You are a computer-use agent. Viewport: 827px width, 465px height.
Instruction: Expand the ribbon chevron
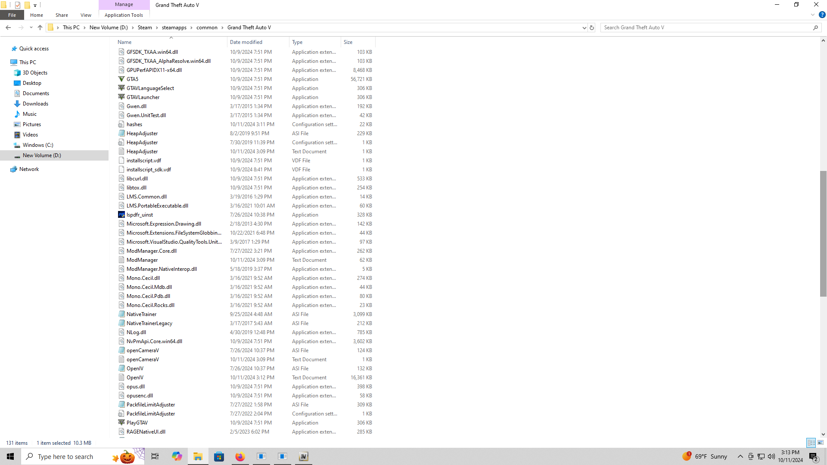coord(813,15)
